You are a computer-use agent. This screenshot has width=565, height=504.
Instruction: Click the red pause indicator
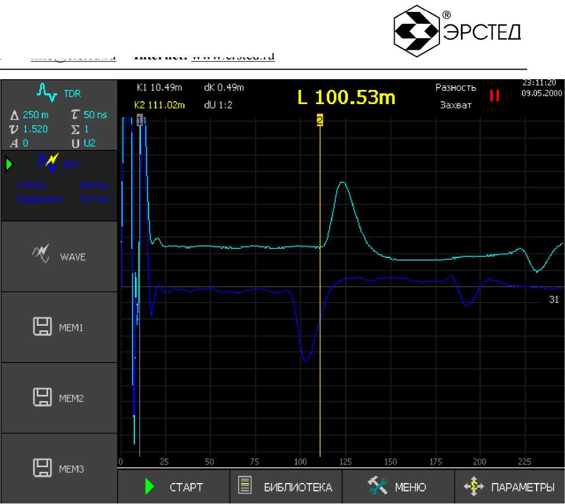tap(494, 96)
